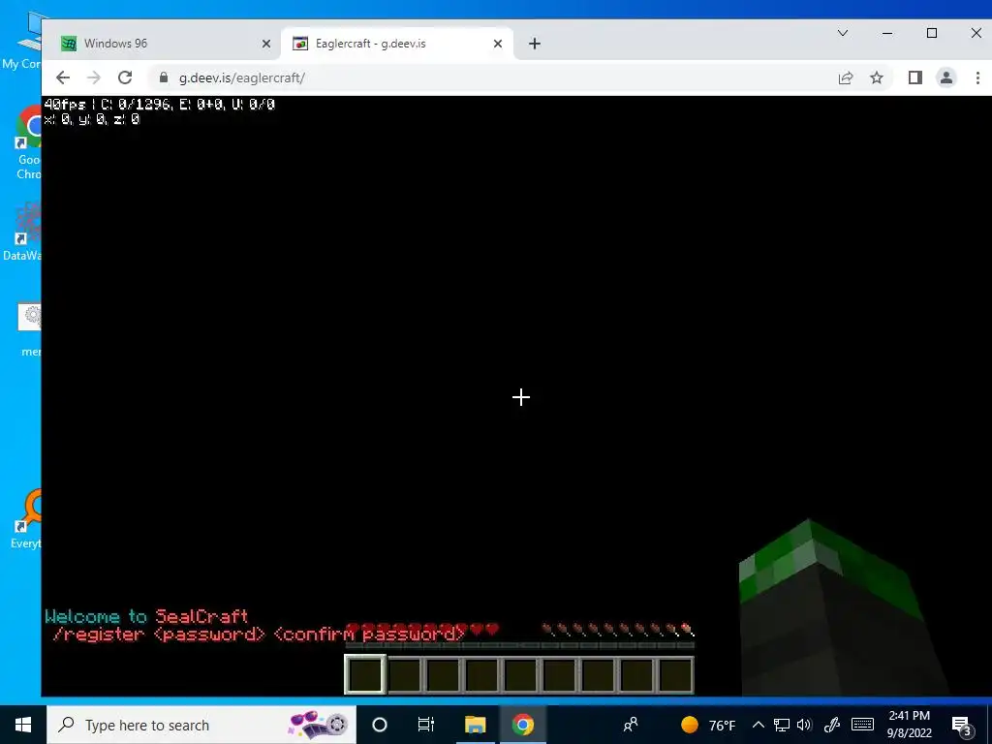Open touch keyboard tray icon
Image resolution: width=992 pixels, height=744 pixels.
(862, 725)
